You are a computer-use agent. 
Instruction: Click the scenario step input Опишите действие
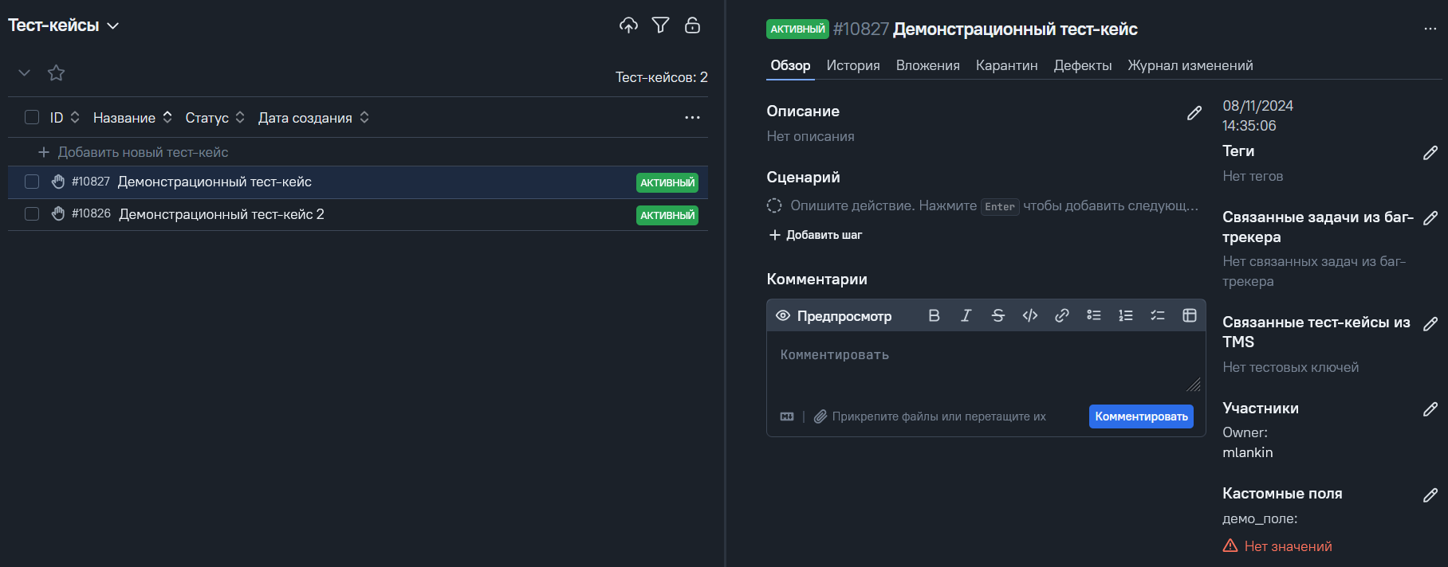click(x=994, y=205)
